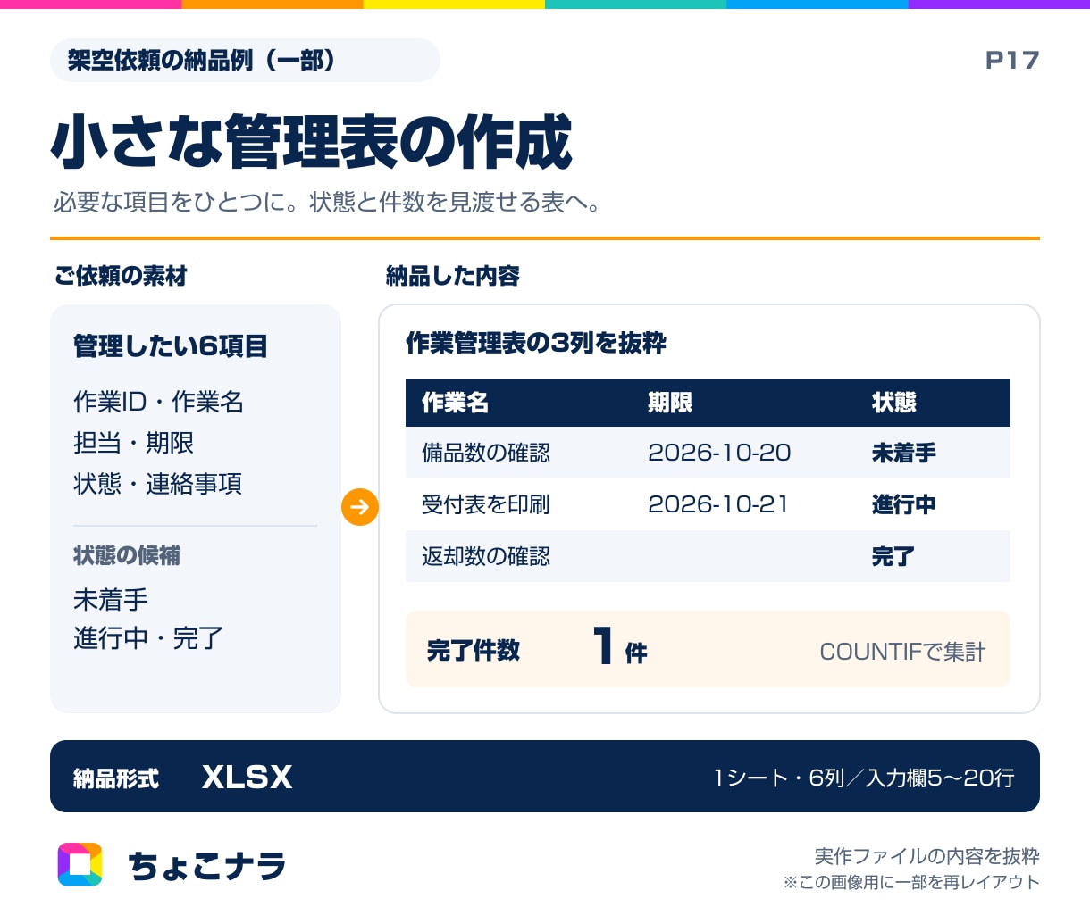Click the XLSX format text
Screen dimensions: 1090x907
[x=247, y=777]
